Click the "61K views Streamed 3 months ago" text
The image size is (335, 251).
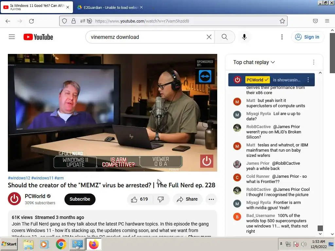[x=48, y=217]
